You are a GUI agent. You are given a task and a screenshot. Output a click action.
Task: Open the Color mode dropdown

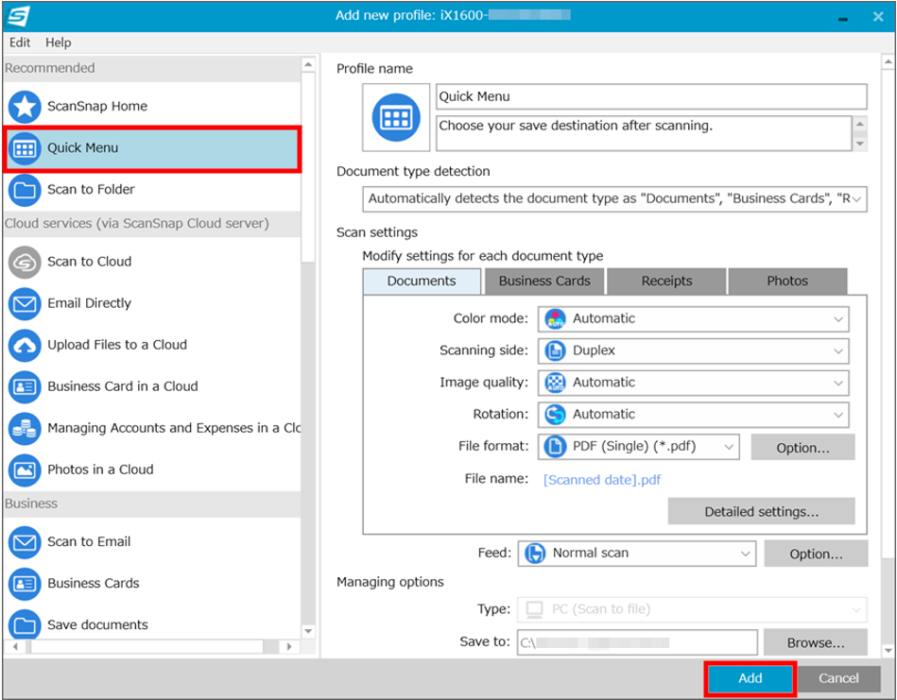coord(694,319)
